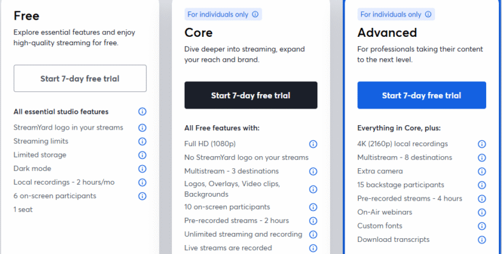This screenshot has width=502, height=254.
Task: Click info icon beside Extra camera
Action: point(482,171)
